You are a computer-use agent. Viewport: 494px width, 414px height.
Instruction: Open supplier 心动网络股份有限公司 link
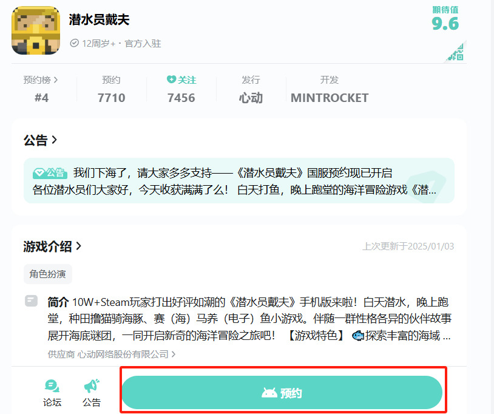[112, 354]
